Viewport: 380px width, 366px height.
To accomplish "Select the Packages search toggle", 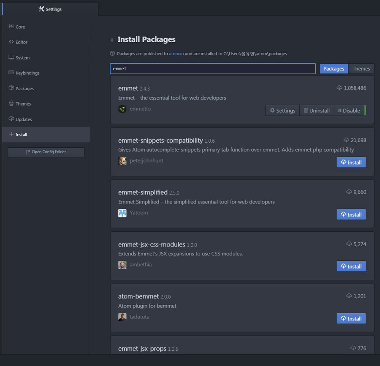I will 334,68.
